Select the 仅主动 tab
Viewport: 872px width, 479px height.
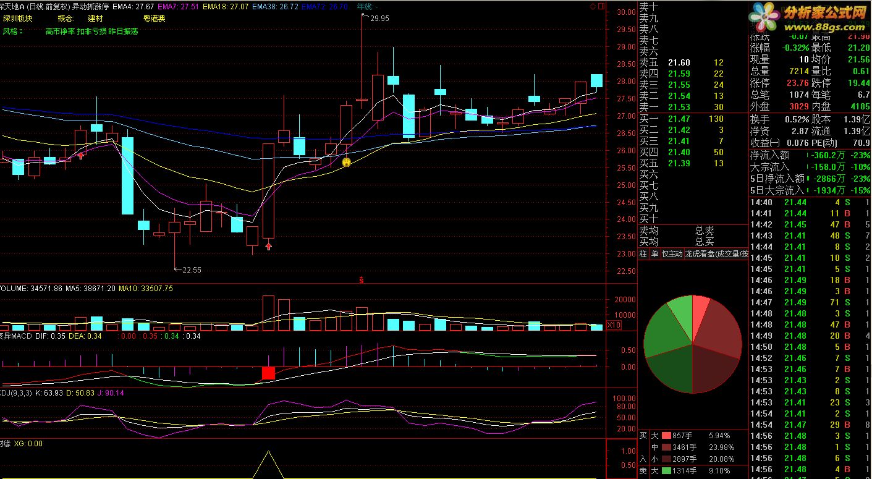672,253
